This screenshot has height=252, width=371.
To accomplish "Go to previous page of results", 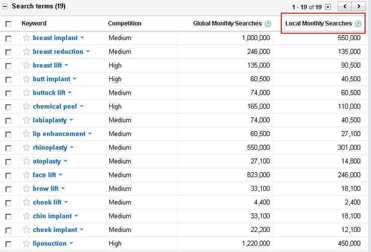I will 345,7.
